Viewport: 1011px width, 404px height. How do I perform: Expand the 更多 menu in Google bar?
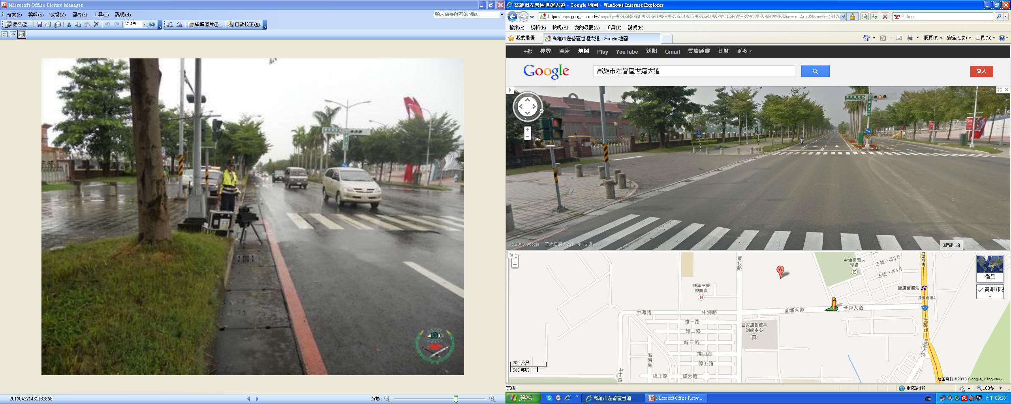(744, 51)
